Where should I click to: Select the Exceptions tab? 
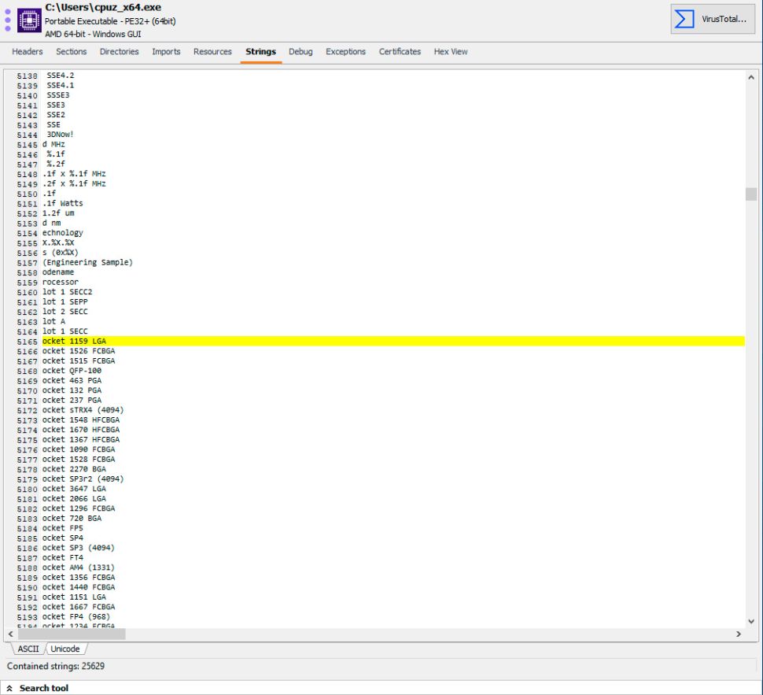[345, 52]
